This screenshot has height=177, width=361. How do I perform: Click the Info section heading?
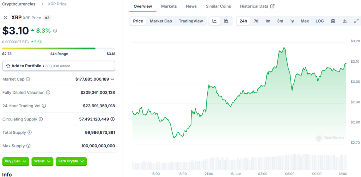7,175
